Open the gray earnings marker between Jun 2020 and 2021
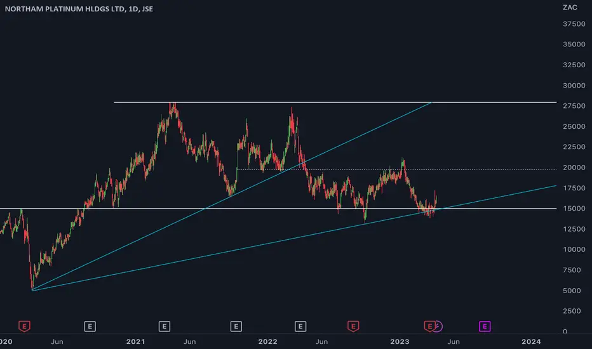 coord(90,326)
